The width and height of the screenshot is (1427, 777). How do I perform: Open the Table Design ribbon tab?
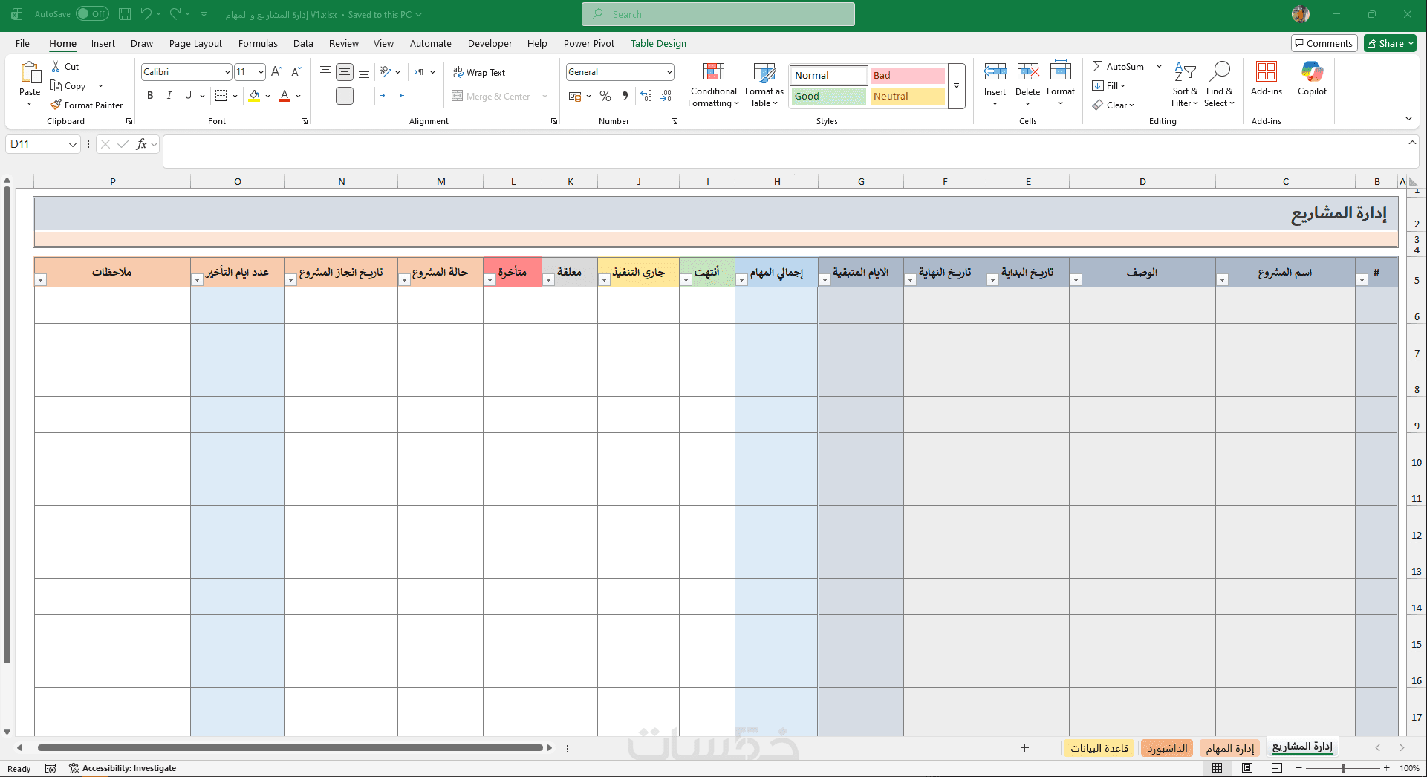[x=658, y=43]
